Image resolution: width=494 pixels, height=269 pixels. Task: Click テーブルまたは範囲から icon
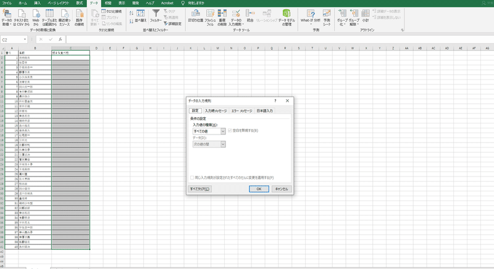[x=49, y=18]
